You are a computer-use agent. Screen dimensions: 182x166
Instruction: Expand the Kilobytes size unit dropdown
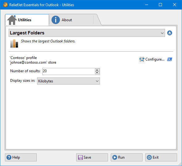tap(68, 81)
